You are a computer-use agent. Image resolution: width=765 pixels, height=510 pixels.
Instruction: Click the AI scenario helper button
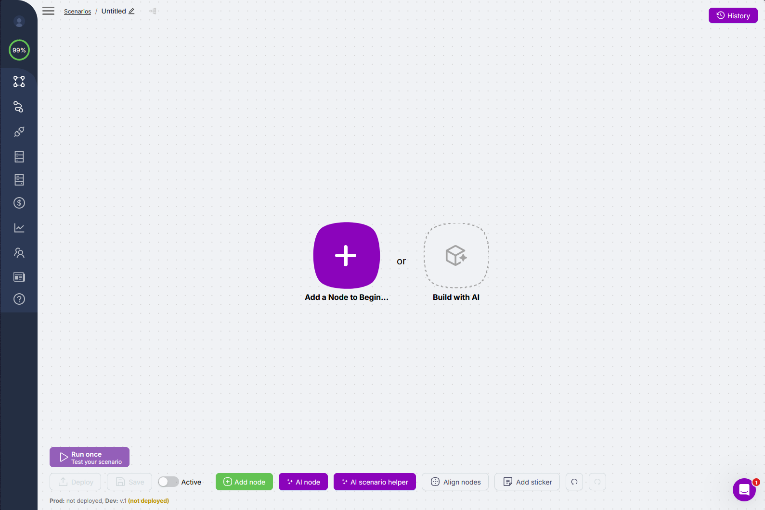tap(375, 482)
